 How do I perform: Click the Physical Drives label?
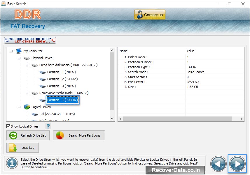tap(42, 58)
